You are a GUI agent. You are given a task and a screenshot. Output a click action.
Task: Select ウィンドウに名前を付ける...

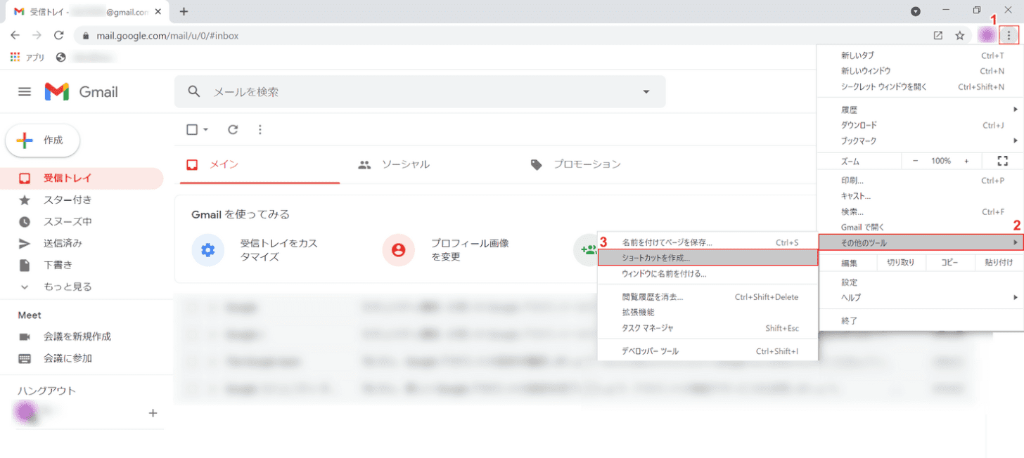tap(708, 273)
